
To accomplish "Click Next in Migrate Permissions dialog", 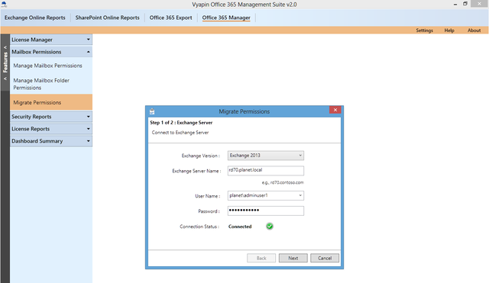I will (293, 258).
